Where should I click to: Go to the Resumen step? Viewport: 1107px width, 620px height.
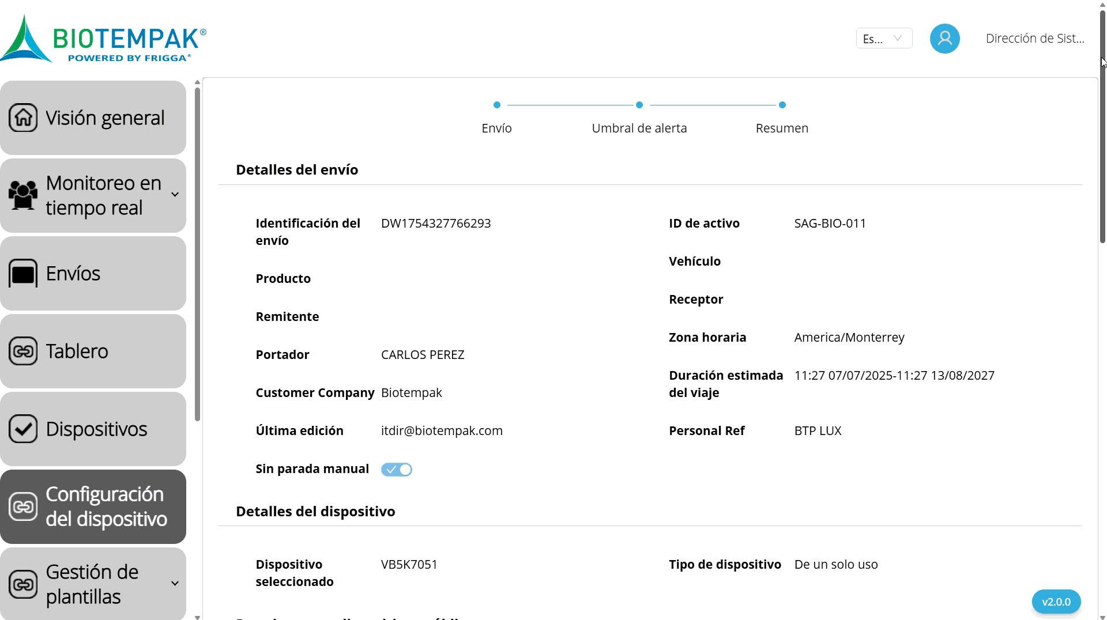782,117
